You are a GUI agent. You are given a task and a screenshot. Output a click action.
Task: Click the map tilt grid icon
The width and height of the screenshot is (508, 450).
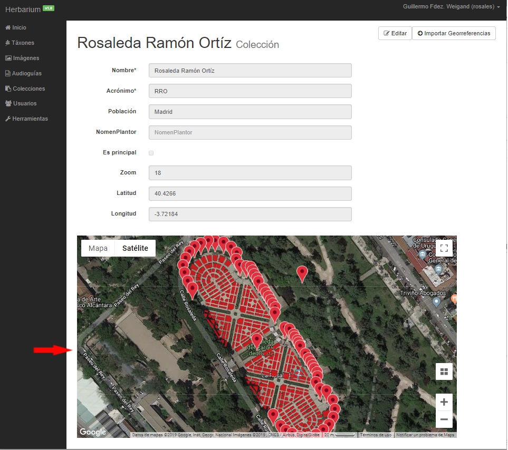444,371
